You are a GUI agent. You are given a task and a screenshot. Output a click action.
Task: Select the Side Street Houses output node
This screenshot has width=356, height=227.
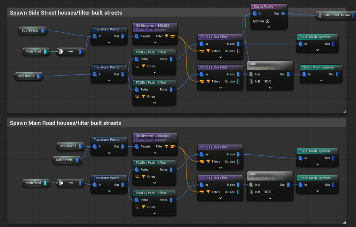click(336, 15)
